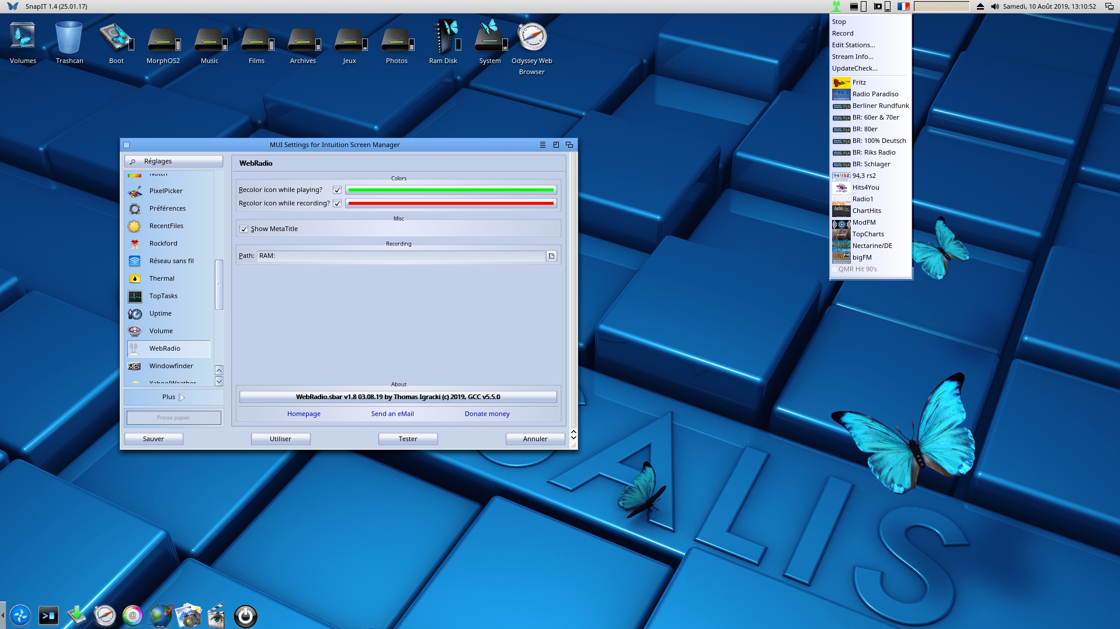
Task: Click the Sauver button
Action: click(x=154, y=439)
